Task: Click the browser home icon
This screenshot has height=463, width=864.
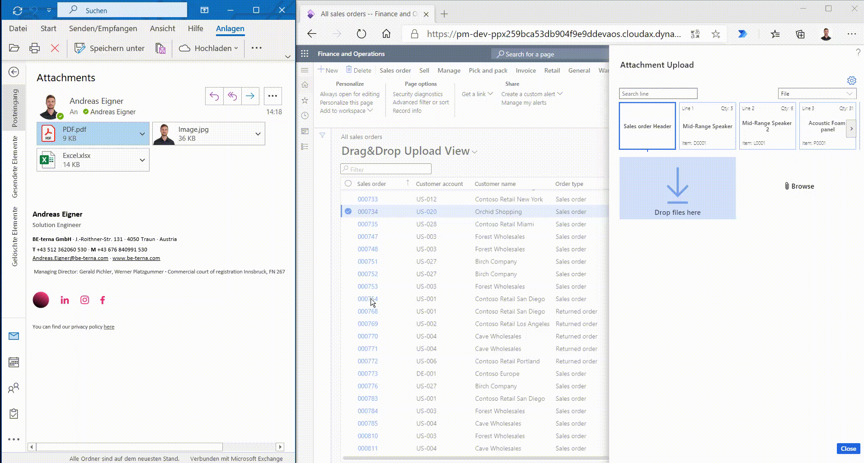Action: [x=386, y=34]
